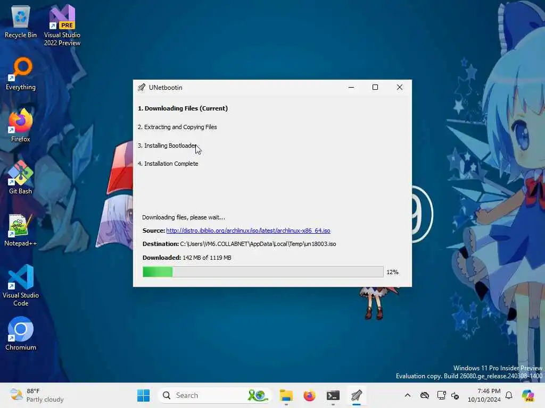Screen dimensions: 545x408
Task: Open the notifications bell icon
Action: [509, 395]
